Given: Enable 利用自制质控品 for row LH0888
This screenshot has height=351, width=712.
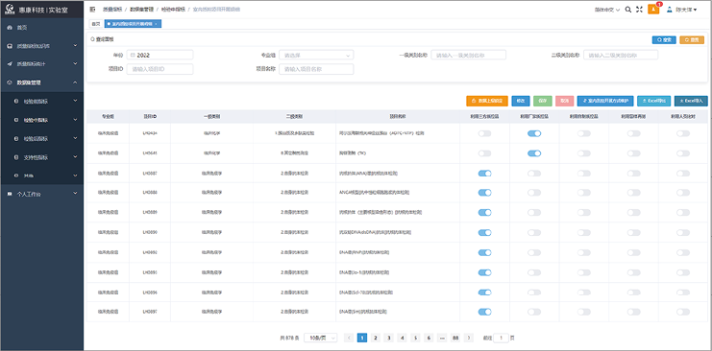Looking at the screenshot, I should 584,193.
